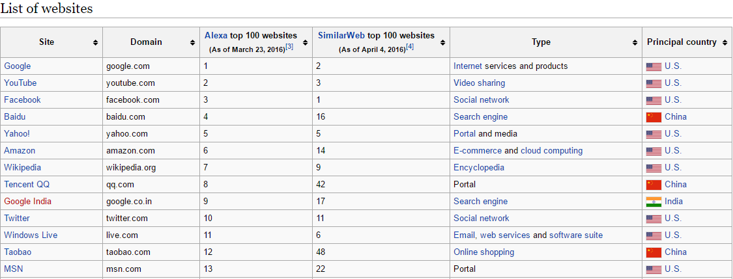Click the Encyclopedia type link
This screenshot has height=279, width=733.
click(479, 168)
